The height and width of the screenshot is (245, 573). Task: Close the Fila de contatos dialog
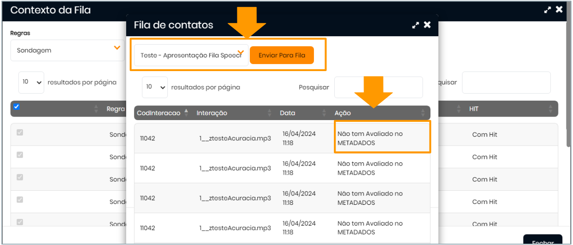tap(427, 25)
